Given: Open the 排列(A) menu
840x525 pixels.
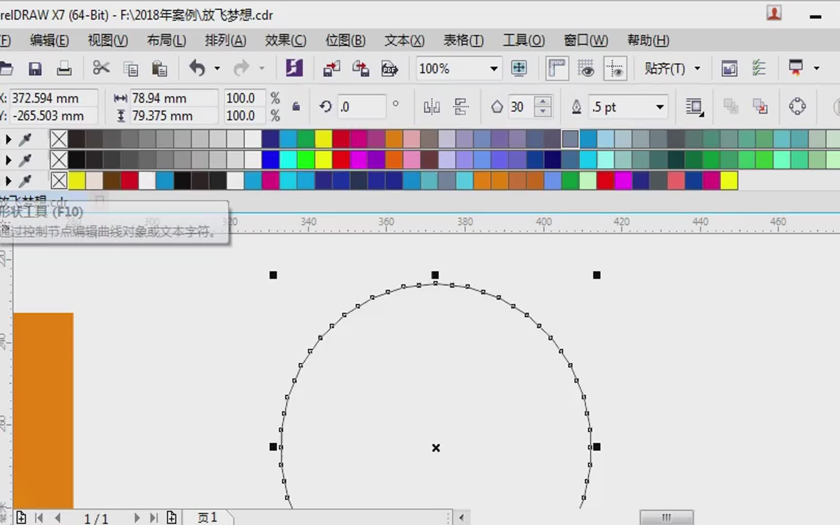Looking at the screenshot, I should click(225, 40).
